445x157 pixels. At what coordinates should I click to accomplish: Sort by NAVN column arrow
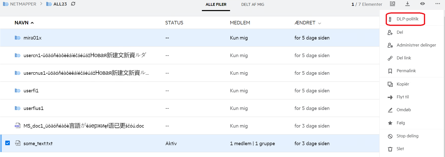point(32,23)
